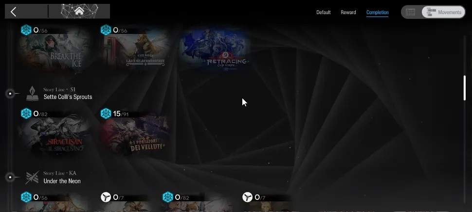Screen dimensions: 472x212
Task: Click the originium icon on Il Siracusano card
Action: click(26, 114)
